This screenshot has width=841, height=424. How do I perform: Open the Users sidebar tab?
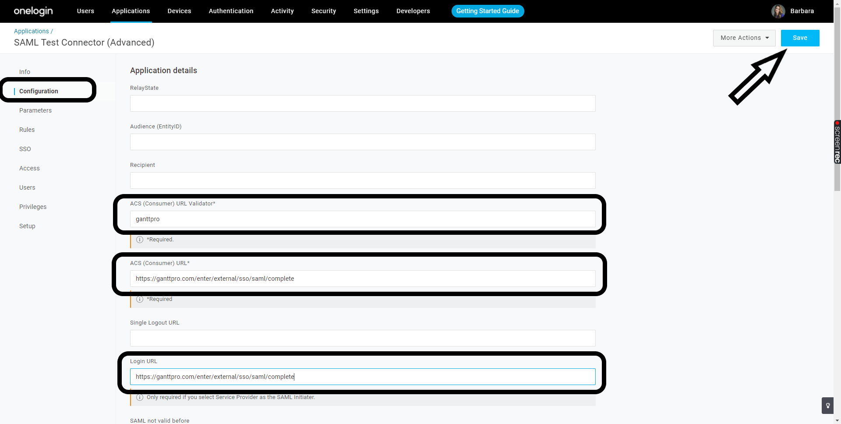(27, 187)
